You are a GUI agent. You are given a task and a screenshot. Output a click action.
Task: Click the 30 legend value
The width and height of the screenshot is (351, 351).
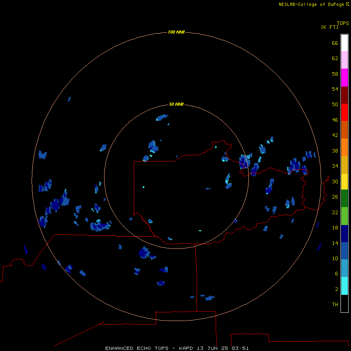[335, 181]
